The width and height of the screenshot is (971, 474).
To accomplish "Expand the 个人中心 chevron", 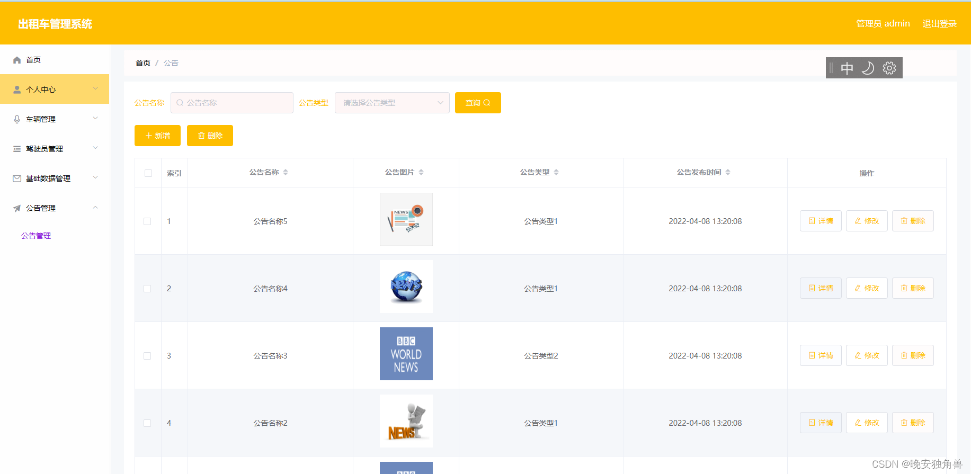I will [x=95, y=88].
